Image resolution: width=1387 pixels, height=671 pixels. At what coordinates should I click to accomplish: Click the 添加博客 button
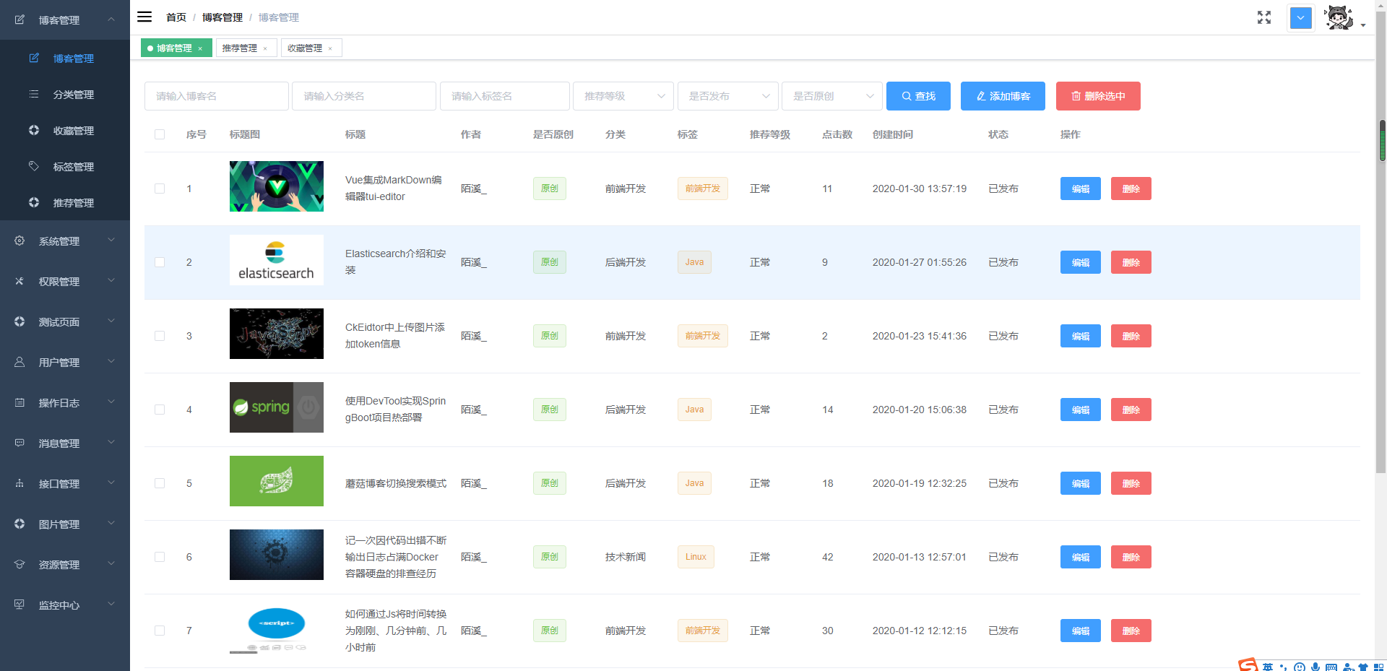point(1002,96)
